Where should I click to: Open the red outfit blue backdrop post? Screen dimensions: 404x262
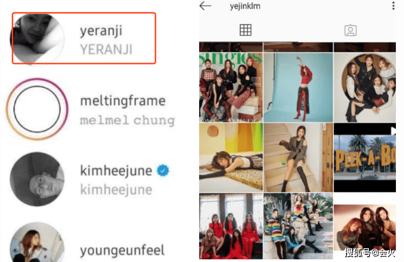298,87
